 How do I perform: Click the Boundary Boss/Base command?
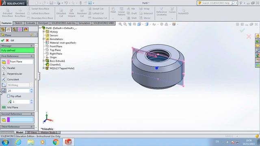click(40, 18)
